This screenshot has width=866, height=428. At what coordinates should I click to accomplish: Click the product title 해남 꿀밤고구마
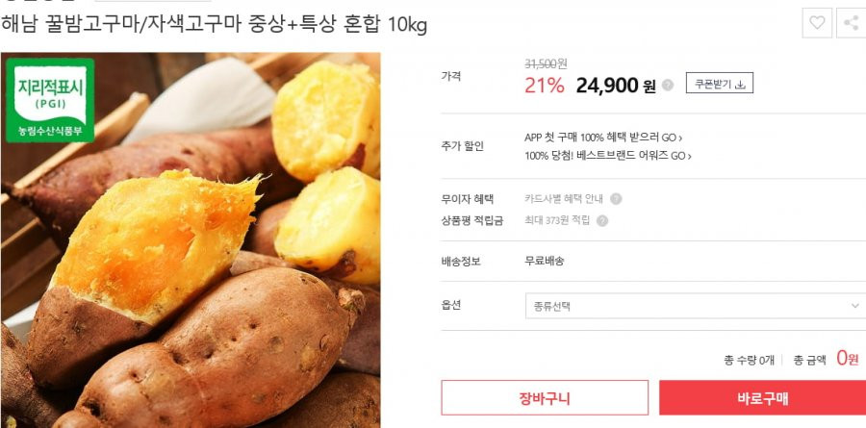tap(214, 24)
